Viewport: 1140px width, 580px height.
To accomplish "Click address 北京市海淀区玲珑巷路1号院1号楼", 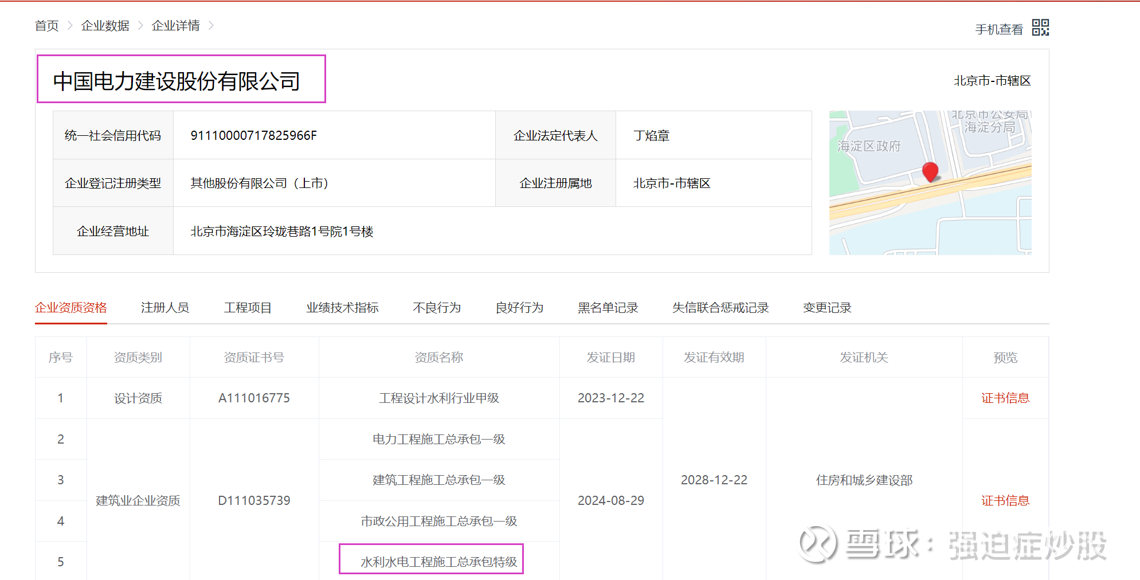I will click(x=281, y=231).
